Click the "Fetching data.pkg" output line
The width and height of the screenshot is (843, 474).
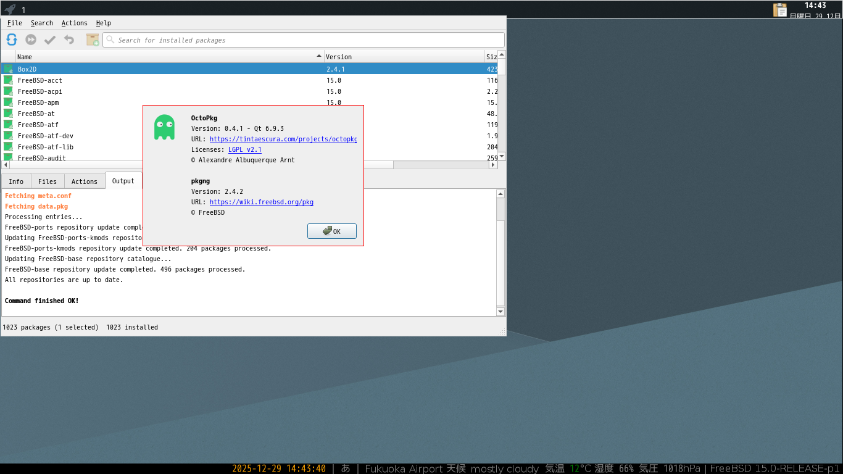click(36, 206)
